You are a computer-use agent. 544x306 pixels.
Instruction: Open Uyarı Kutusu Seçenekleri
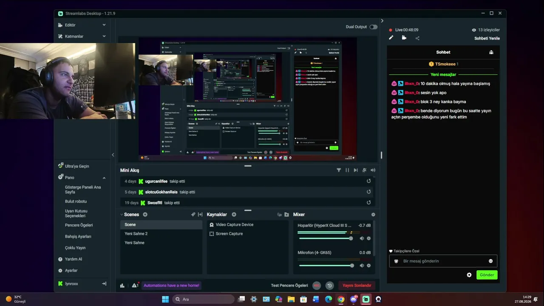click(76, 213)
